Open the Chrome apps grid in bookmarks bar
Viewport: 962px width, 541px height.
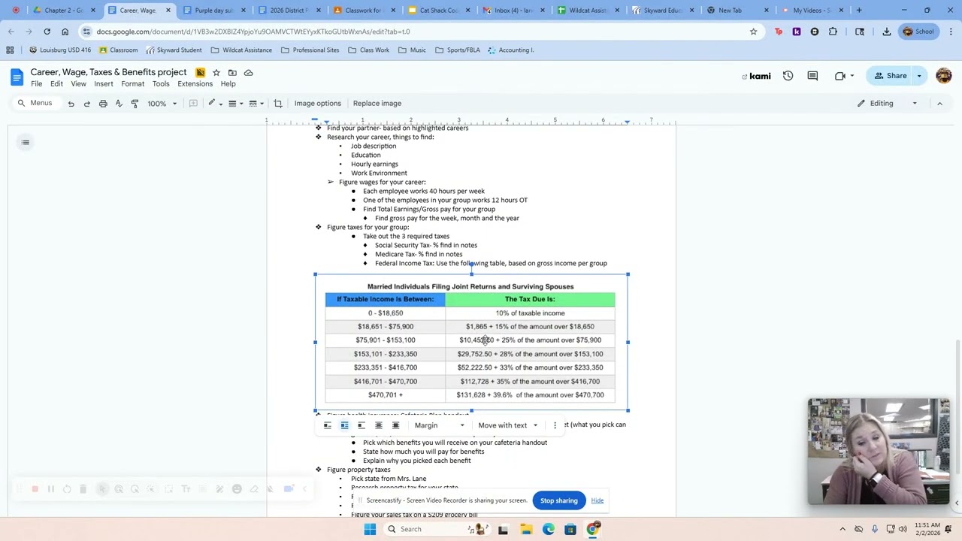tap(10, 50)
